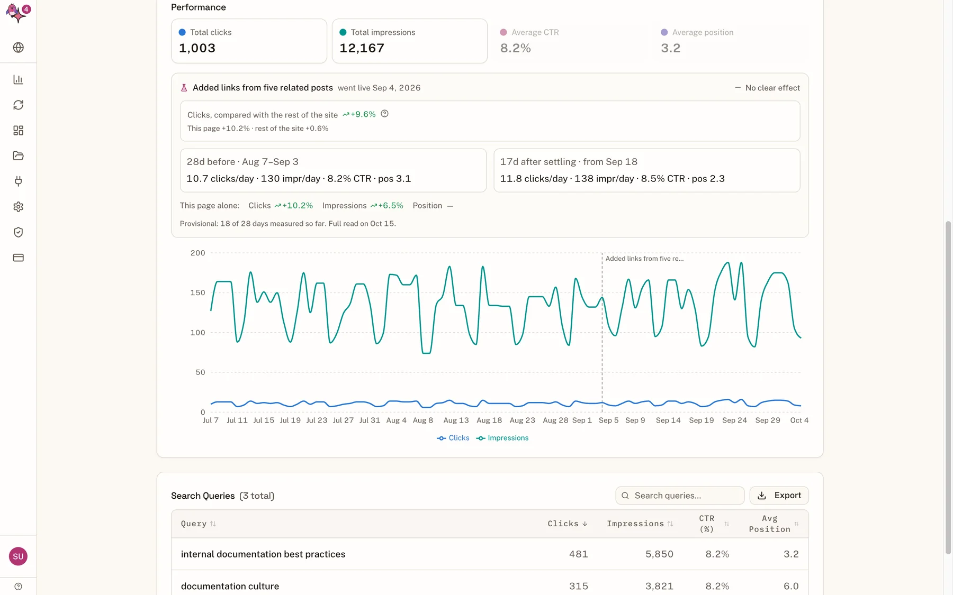Click the SU user avatar
Viewport: 953px width, 595px height.
pyautogui.click(x=19, y=556)
